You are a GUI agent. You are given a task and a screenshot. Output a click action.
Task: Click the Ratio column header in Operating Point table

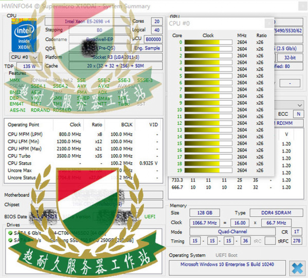[x=97, y=125]
